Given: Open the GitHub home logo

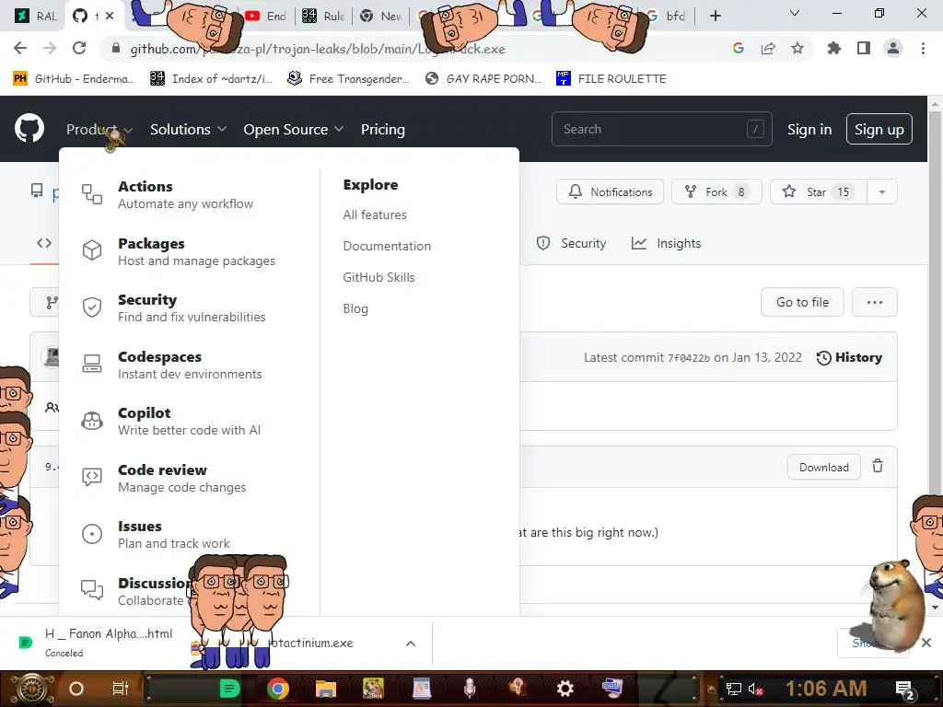Looking at the screenshot, I should 29,128.
